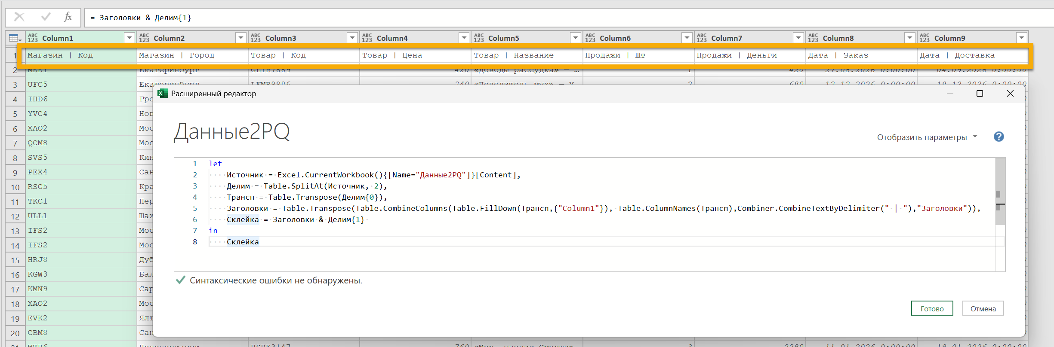The width and height of the screenshot is (1054, 347).
Task: Click Column2 data type icon
Action: [x=144, y=38]
